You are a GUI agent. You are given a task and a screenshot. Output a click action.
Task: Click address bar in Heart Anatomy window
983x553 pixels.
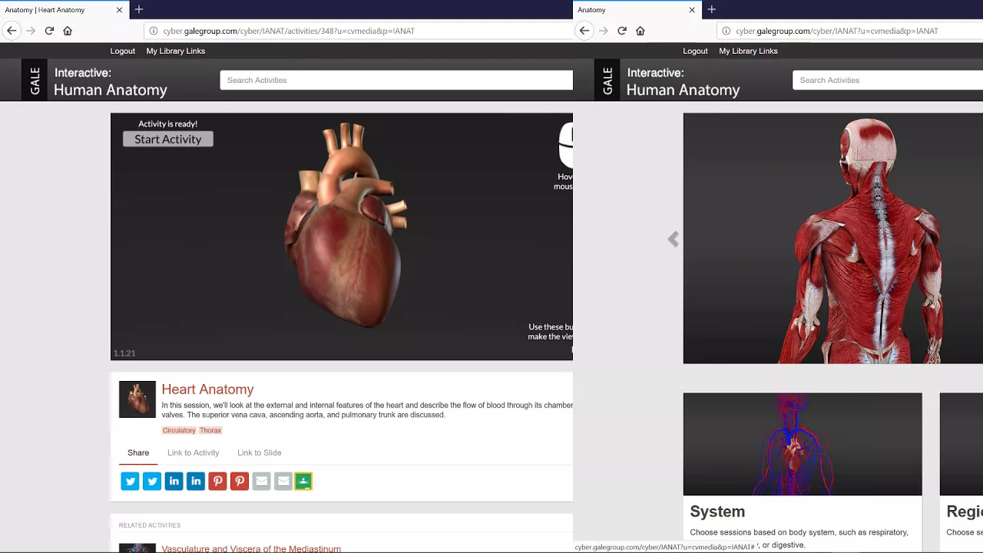[x=358, y=31]
